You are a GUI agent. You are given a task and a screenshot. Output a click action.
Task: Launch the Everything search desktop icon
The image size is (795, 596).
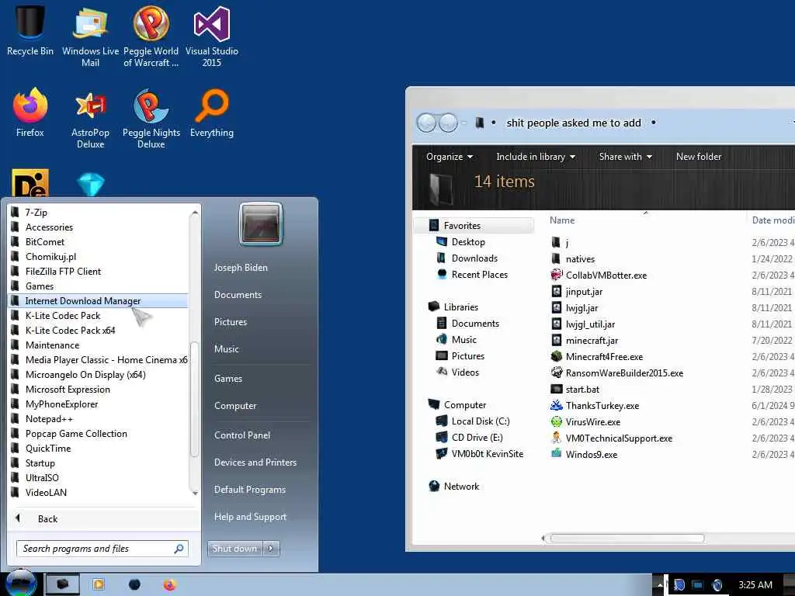coord(212,113)
